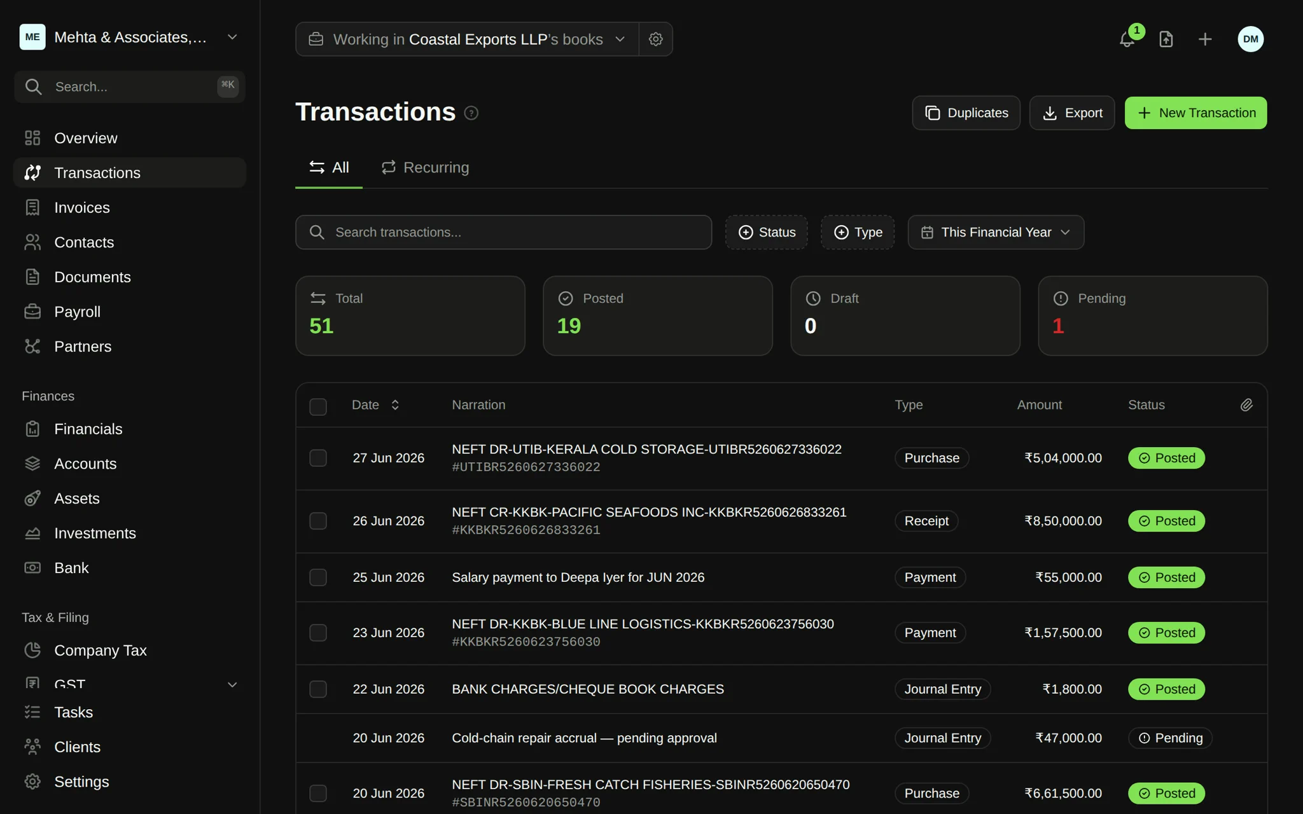The height and width of the screenshot is (814, 1303).
Task: Click the Company Tax pie icon
Action: 32,651
